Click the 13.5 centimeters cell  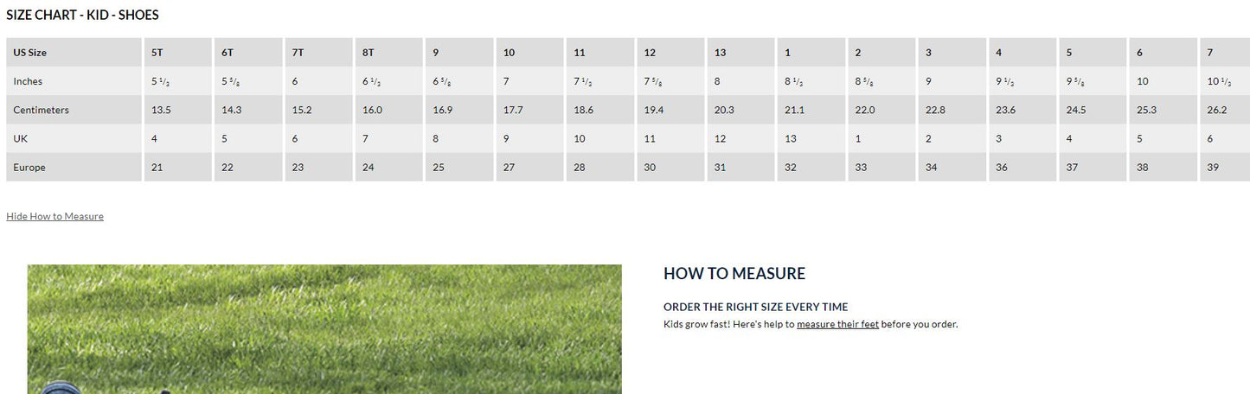[x=161, y=111]
